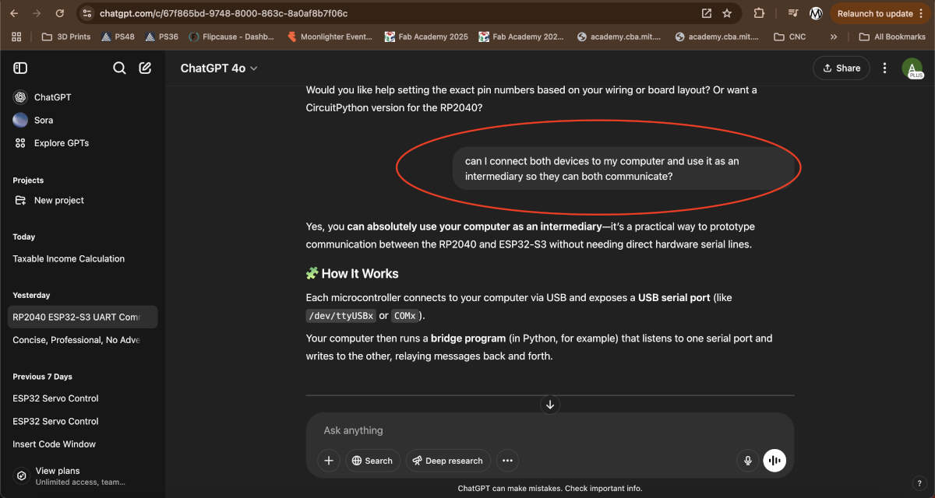Click the Previous 7 Days section label
This screenshot has height=498, width=935.
pyautogui.click(x=42, y=377)
